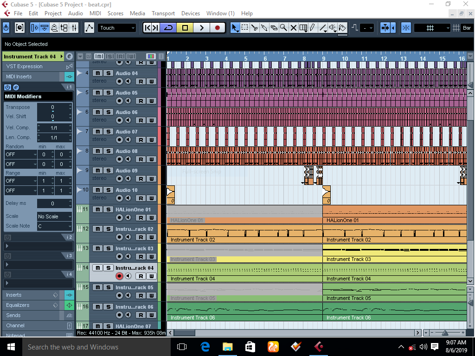Toggle Snap on/off button
The image size is (475, 356).
tap(406, 28)
